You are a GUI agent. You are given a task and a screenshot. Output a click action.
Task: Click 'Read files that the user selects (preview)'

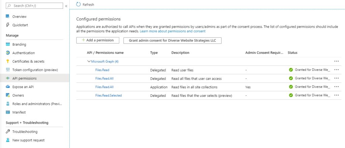(x=202, y=96)
